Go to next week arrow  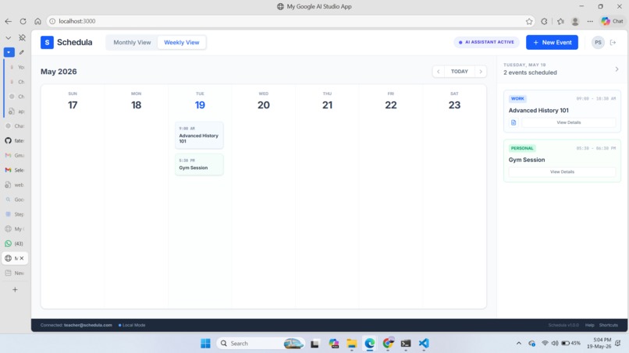click(x=481, y=72)
